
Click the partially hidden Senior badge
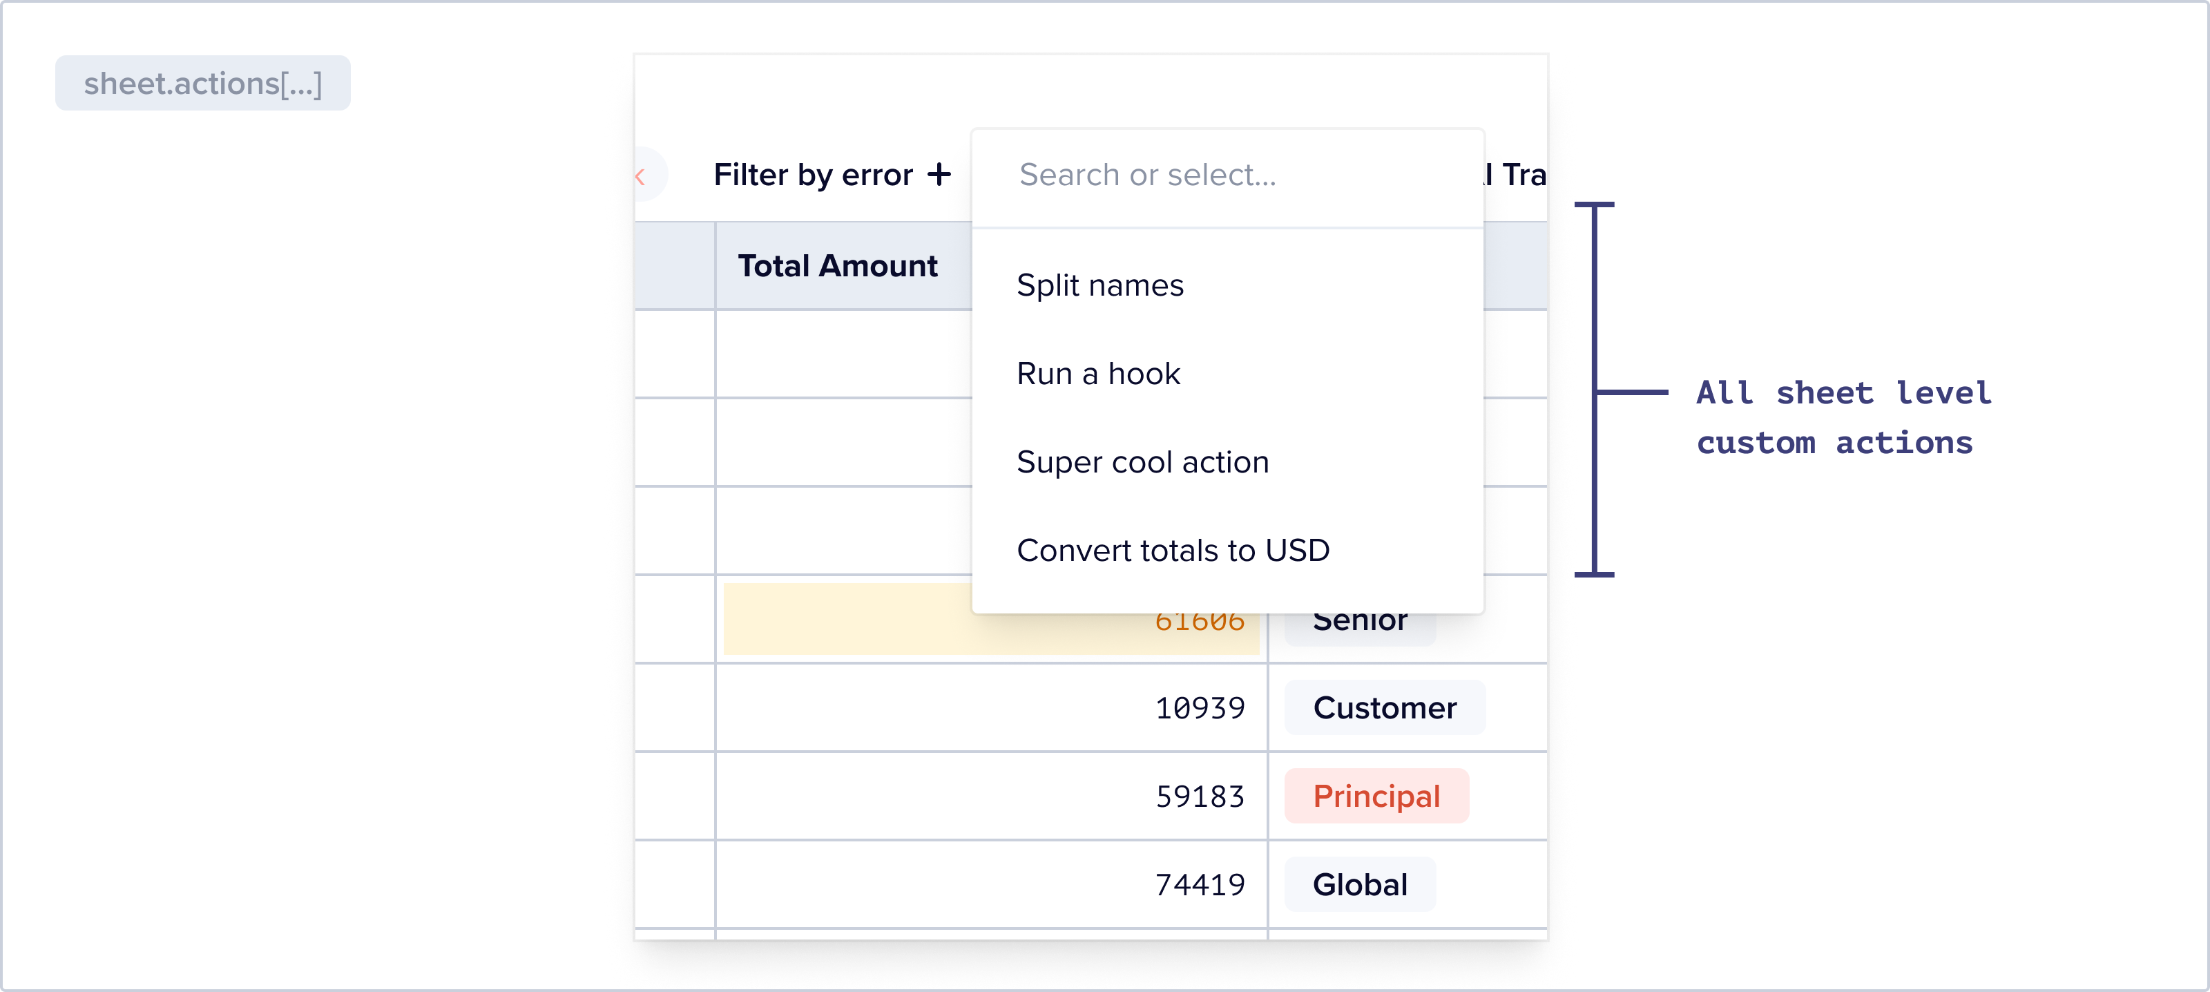tap(1360, 627)
